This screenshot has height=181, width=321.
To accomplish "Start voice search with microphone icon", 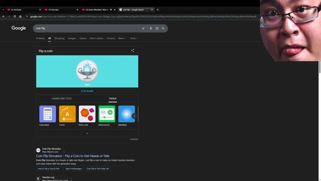I will [x=151, y=28].
